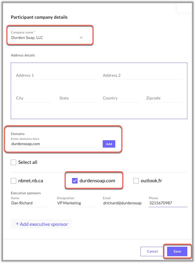This screenshot has width=195, height=263.
Task: Check the outlook.fr domain checkbox
Action: pyautogui.click(x=136, y=181)
